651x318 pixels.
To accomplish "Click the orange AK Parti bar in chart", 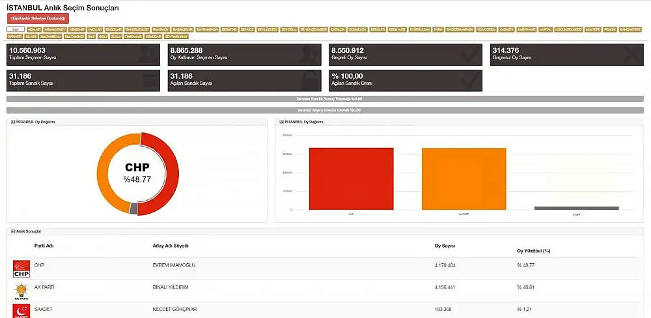I will click(x=464, y=179).
